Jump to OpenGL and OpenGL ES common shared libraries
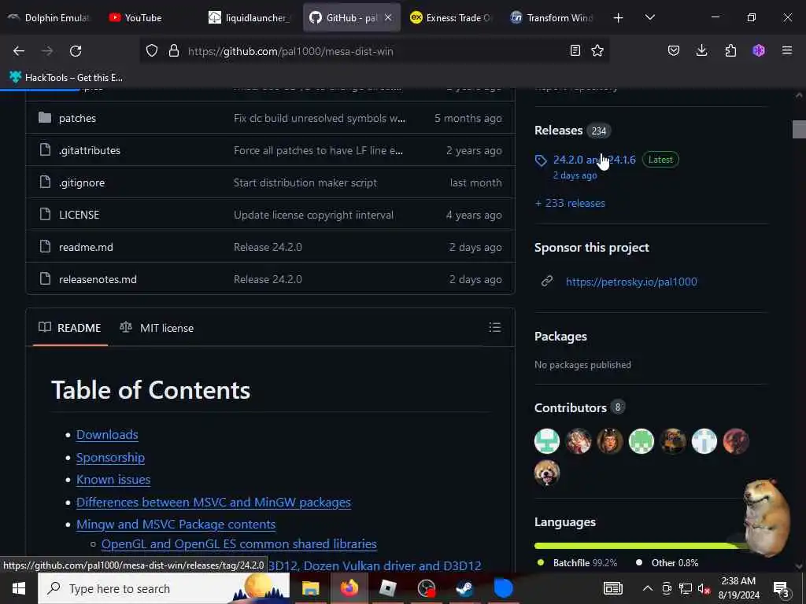 [239, 544]
